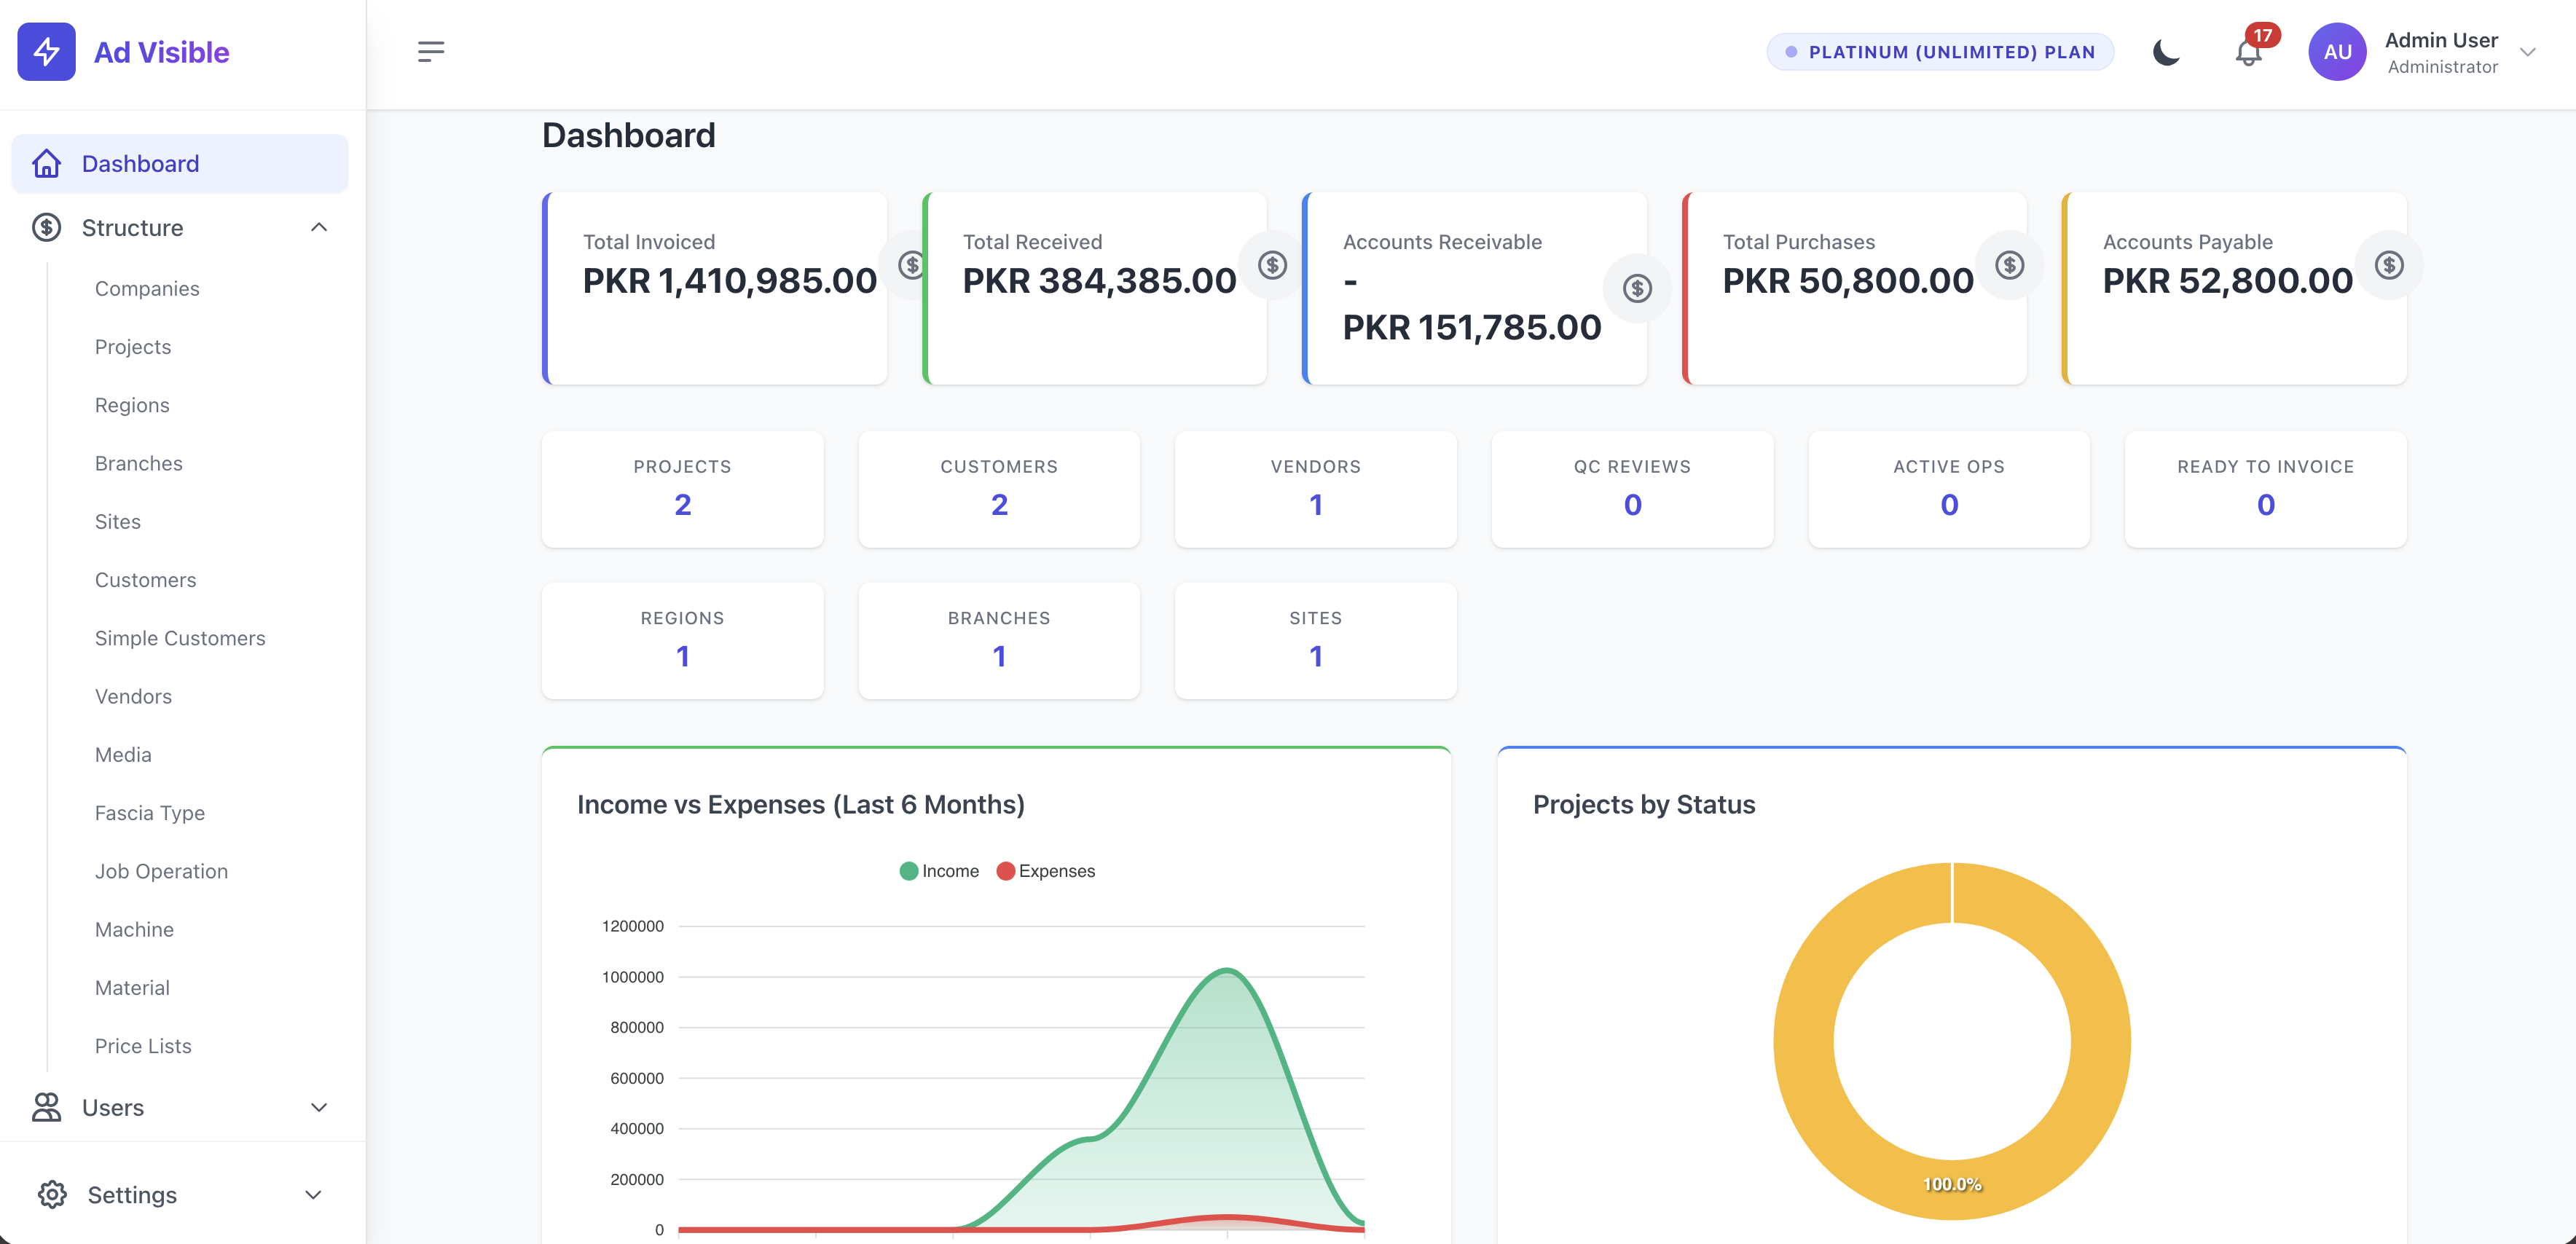Image resolution: width=2576 pixels, height=1244 pixels.
Task: Toggle the Expenses legend in chart
Action: coord(1046,871)
